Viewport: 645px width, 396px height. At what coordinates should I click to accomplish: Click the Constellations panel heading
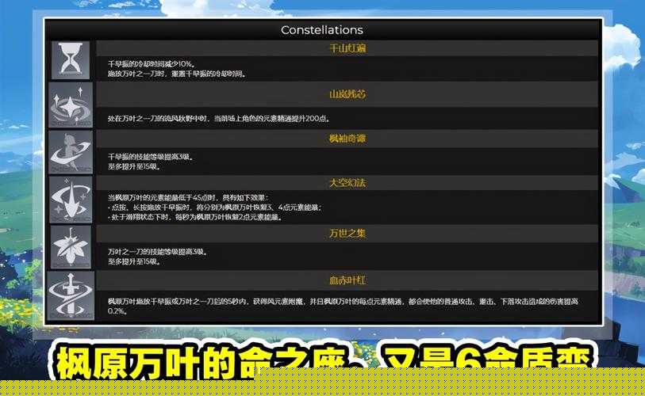[321, 30]
